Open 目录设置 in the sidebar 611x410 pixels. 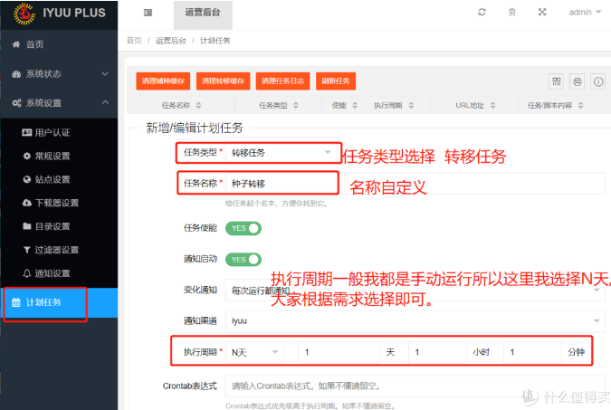click(59, 226)
